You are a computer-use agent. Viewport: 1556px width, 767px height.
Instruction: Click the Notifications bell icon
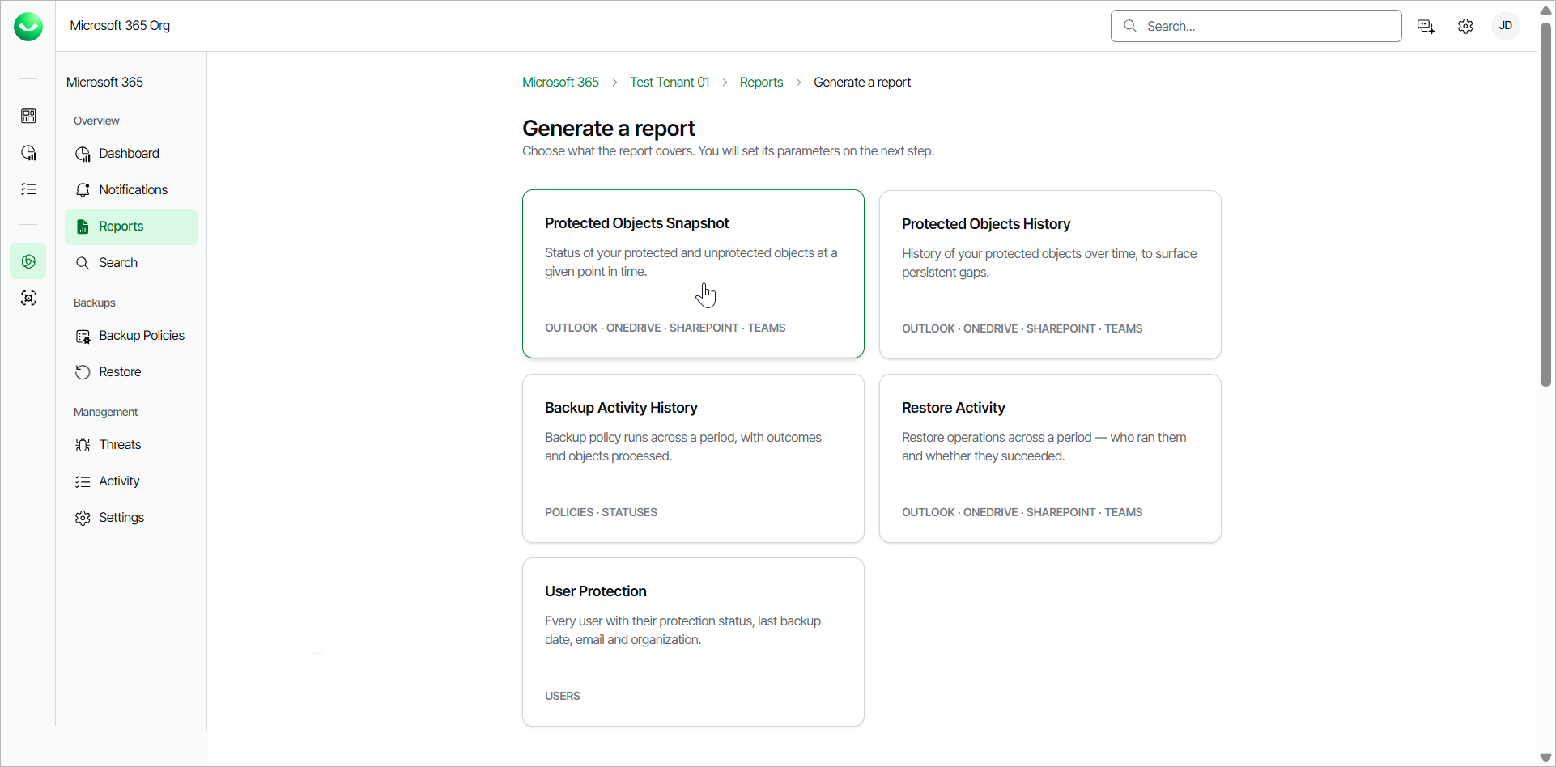click(x=83, y=190)
